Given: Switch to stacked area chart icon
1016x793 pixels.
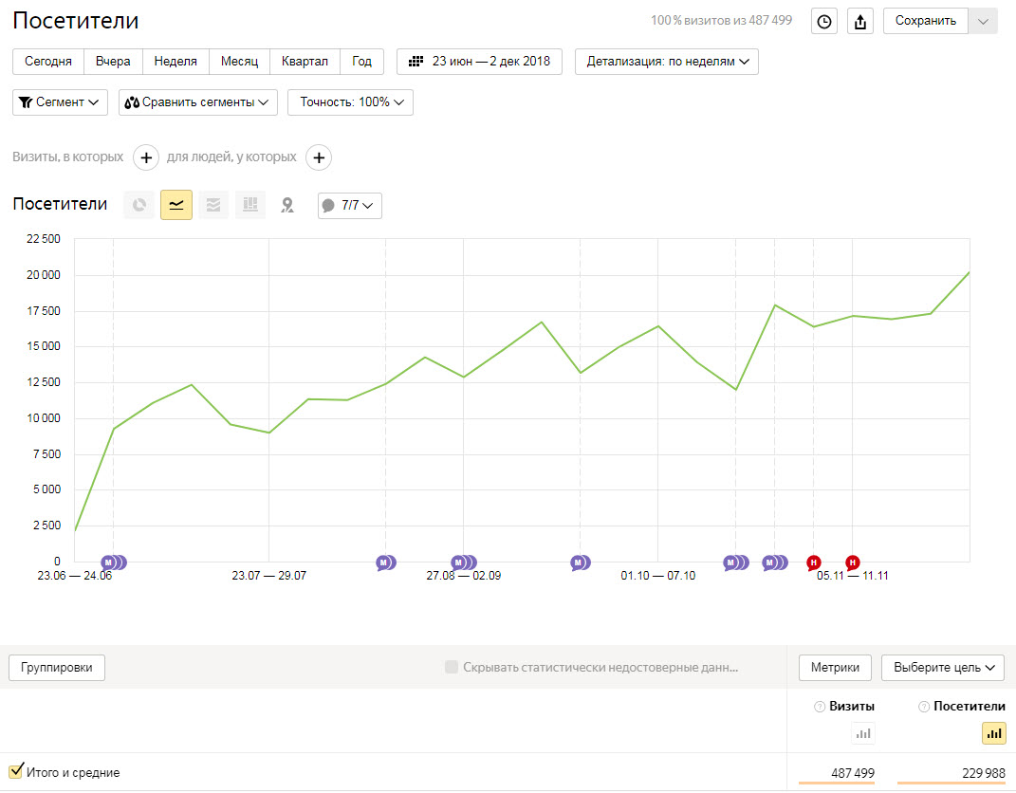Looking at the screenshot, I should [213, 206].
